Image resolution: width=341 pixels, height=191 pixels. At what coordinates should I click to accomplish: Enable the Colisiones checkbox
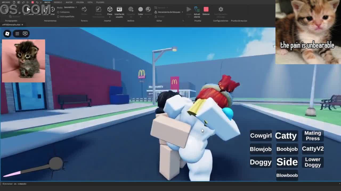click(58, 12)
